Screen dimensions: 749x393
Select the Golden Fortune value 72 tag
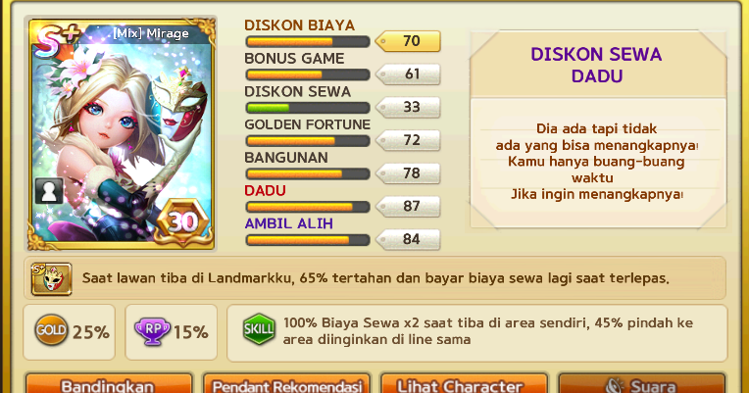tap(408, 140)
